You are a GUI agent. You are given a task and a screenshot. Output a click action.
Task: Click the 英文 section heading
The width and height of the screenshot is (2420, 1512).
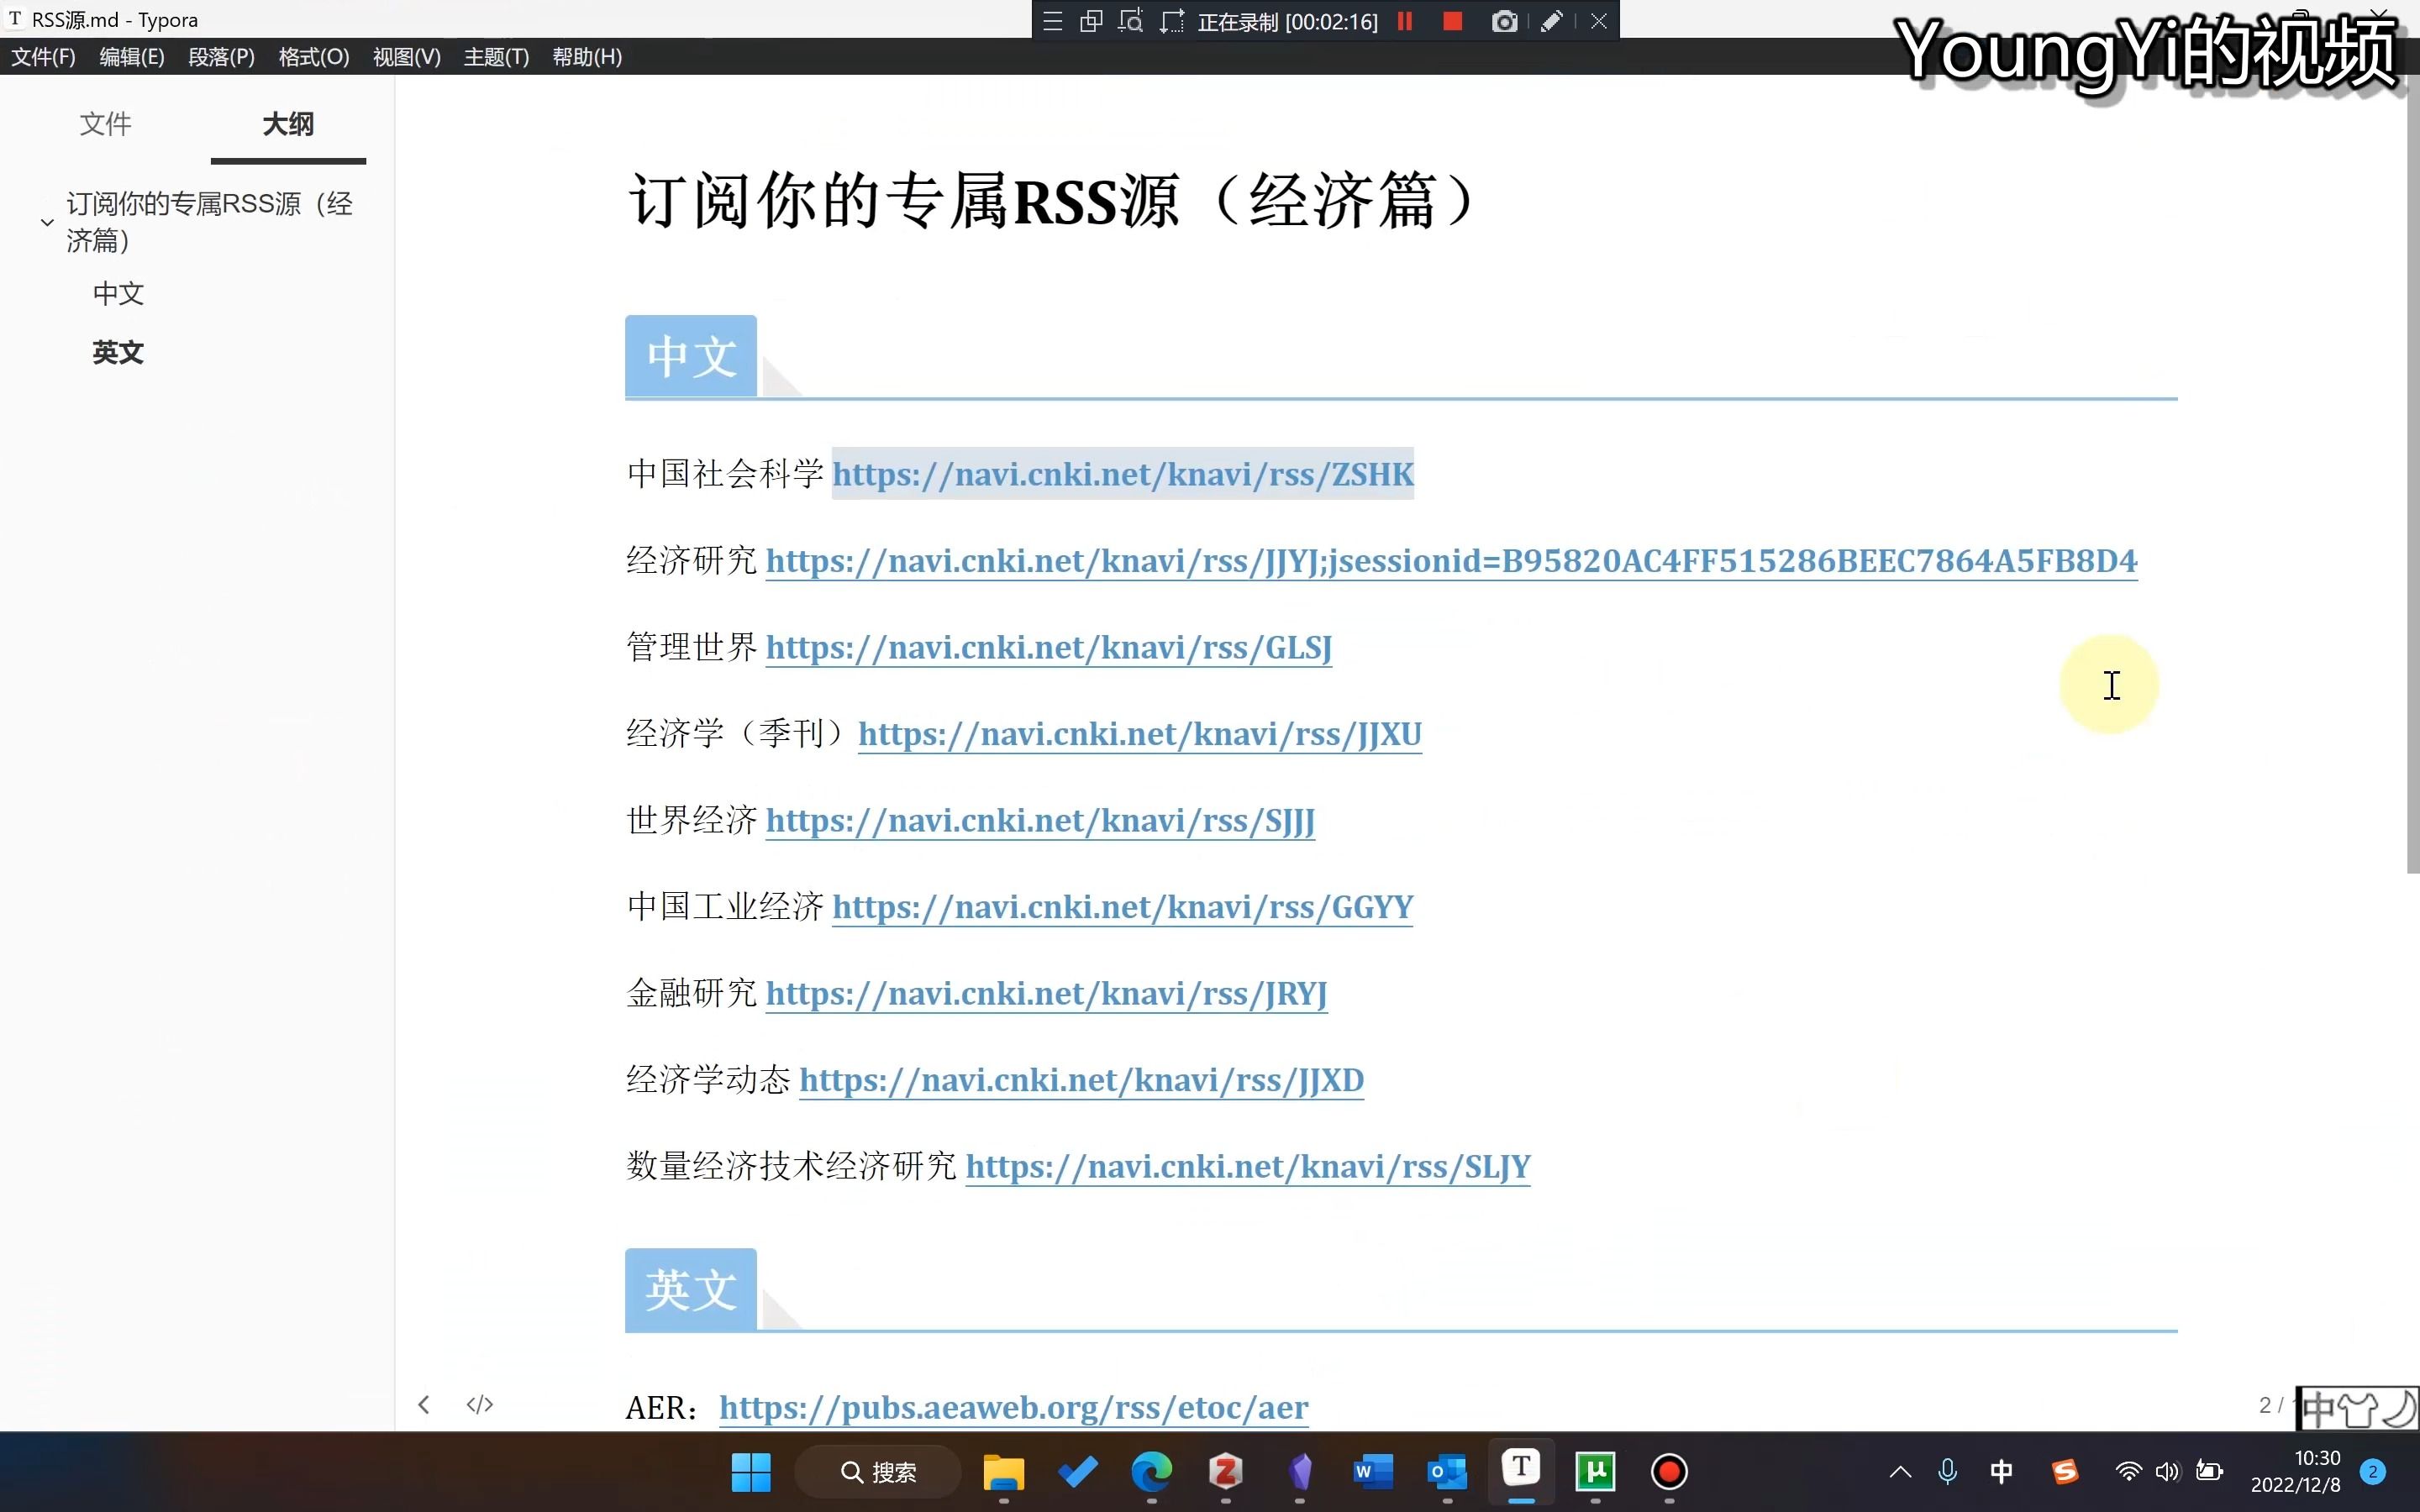[x=691, y=1289]
